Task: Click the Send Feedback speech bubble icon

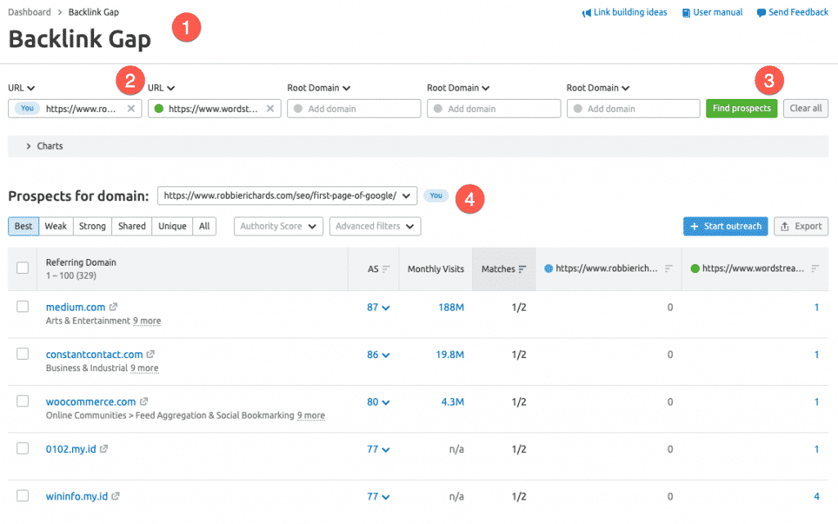Action: [759, 11]
